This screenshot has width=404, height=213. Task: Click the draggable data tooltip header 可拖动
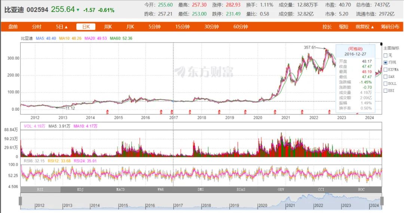[x=355, y=49]
